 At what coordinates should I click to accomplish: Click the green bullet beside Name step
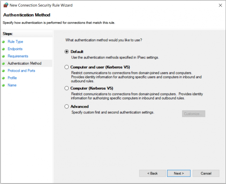(x=4, y=85)
